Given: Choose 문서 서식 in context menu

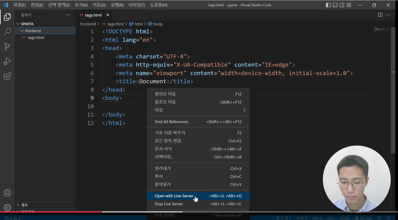Looking at the screenshot, I should [x=198, y=149].
